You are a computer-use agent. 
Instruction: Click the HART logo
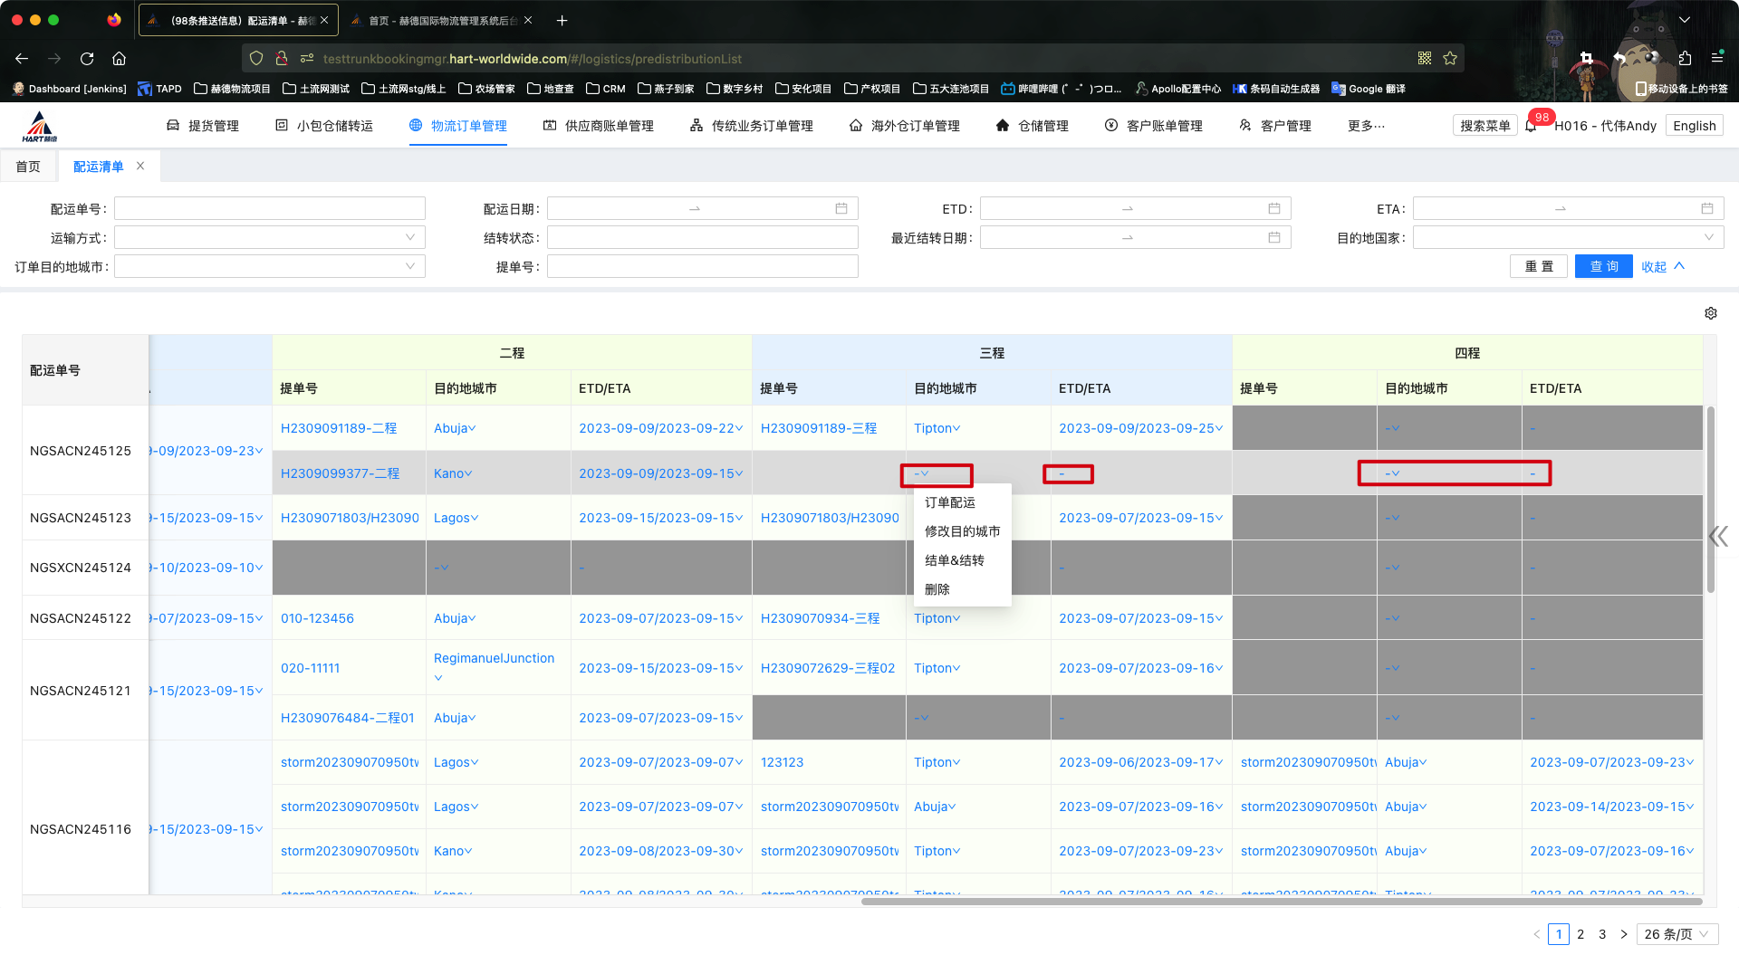(x=40, y=127)
